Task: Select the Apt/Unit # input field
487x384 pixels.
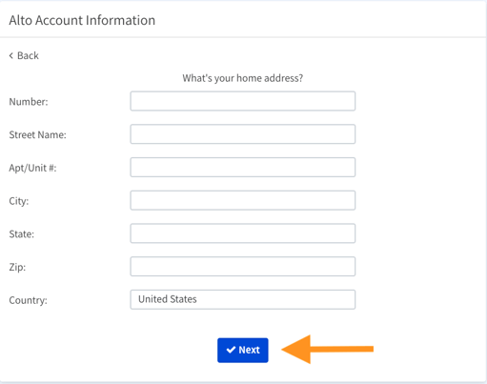Action: [x=243, y=167]
